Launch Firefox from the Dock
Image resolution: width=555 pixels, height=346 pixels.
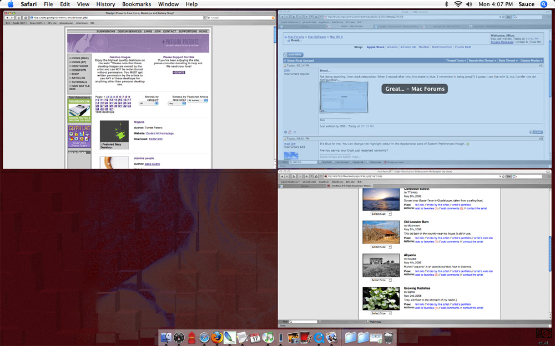(217, 338)
